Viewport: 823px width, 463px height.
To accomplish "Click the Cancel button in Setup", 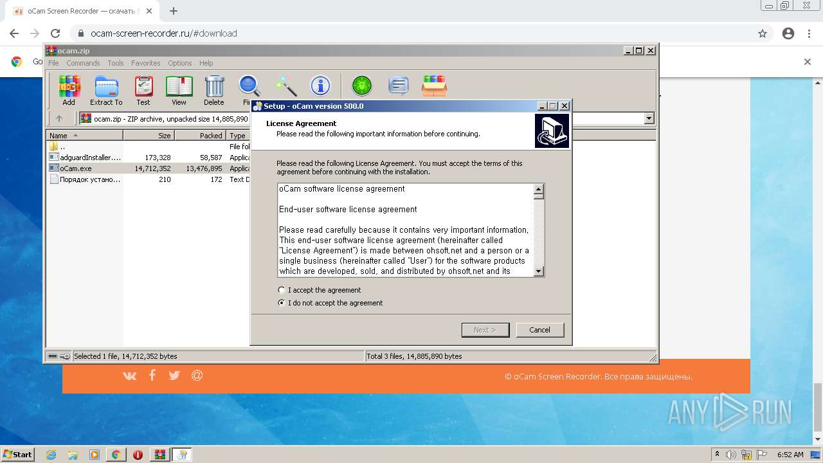I will pyautogui.click(x=539, y=330).
